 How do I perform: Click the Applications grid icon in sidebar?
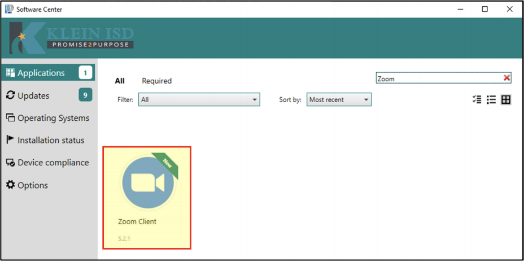tap(11, 72)
